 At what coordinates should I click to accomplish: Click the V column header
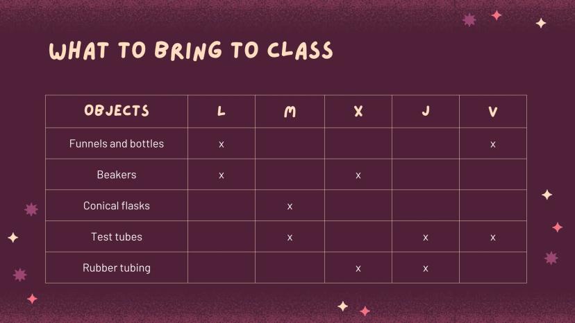493,112
